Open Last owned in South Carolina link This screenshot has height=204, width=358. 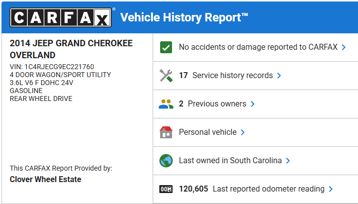click(230, 161)
